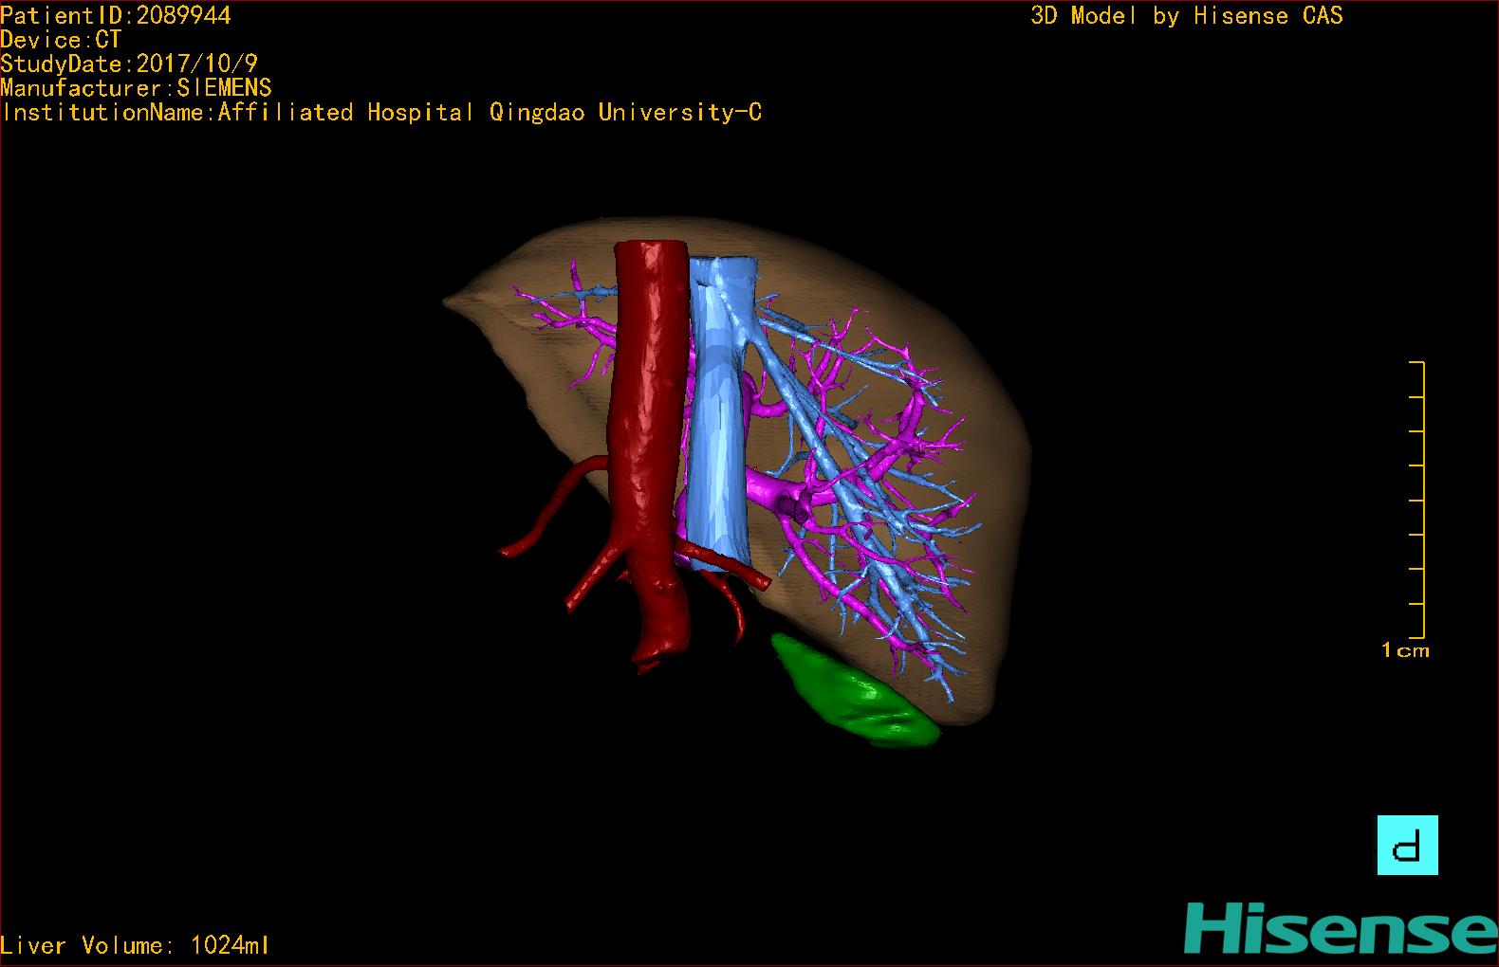Click the Liver Volume: 1024ml readout
The height and width of the screenshot is (967, 1499).
pos(135,945)
